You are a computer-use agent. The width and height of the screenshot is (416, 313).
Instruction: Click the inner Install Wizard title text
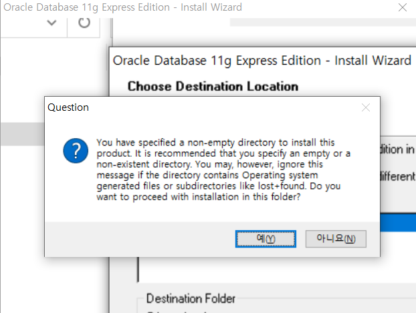point(262,61)
